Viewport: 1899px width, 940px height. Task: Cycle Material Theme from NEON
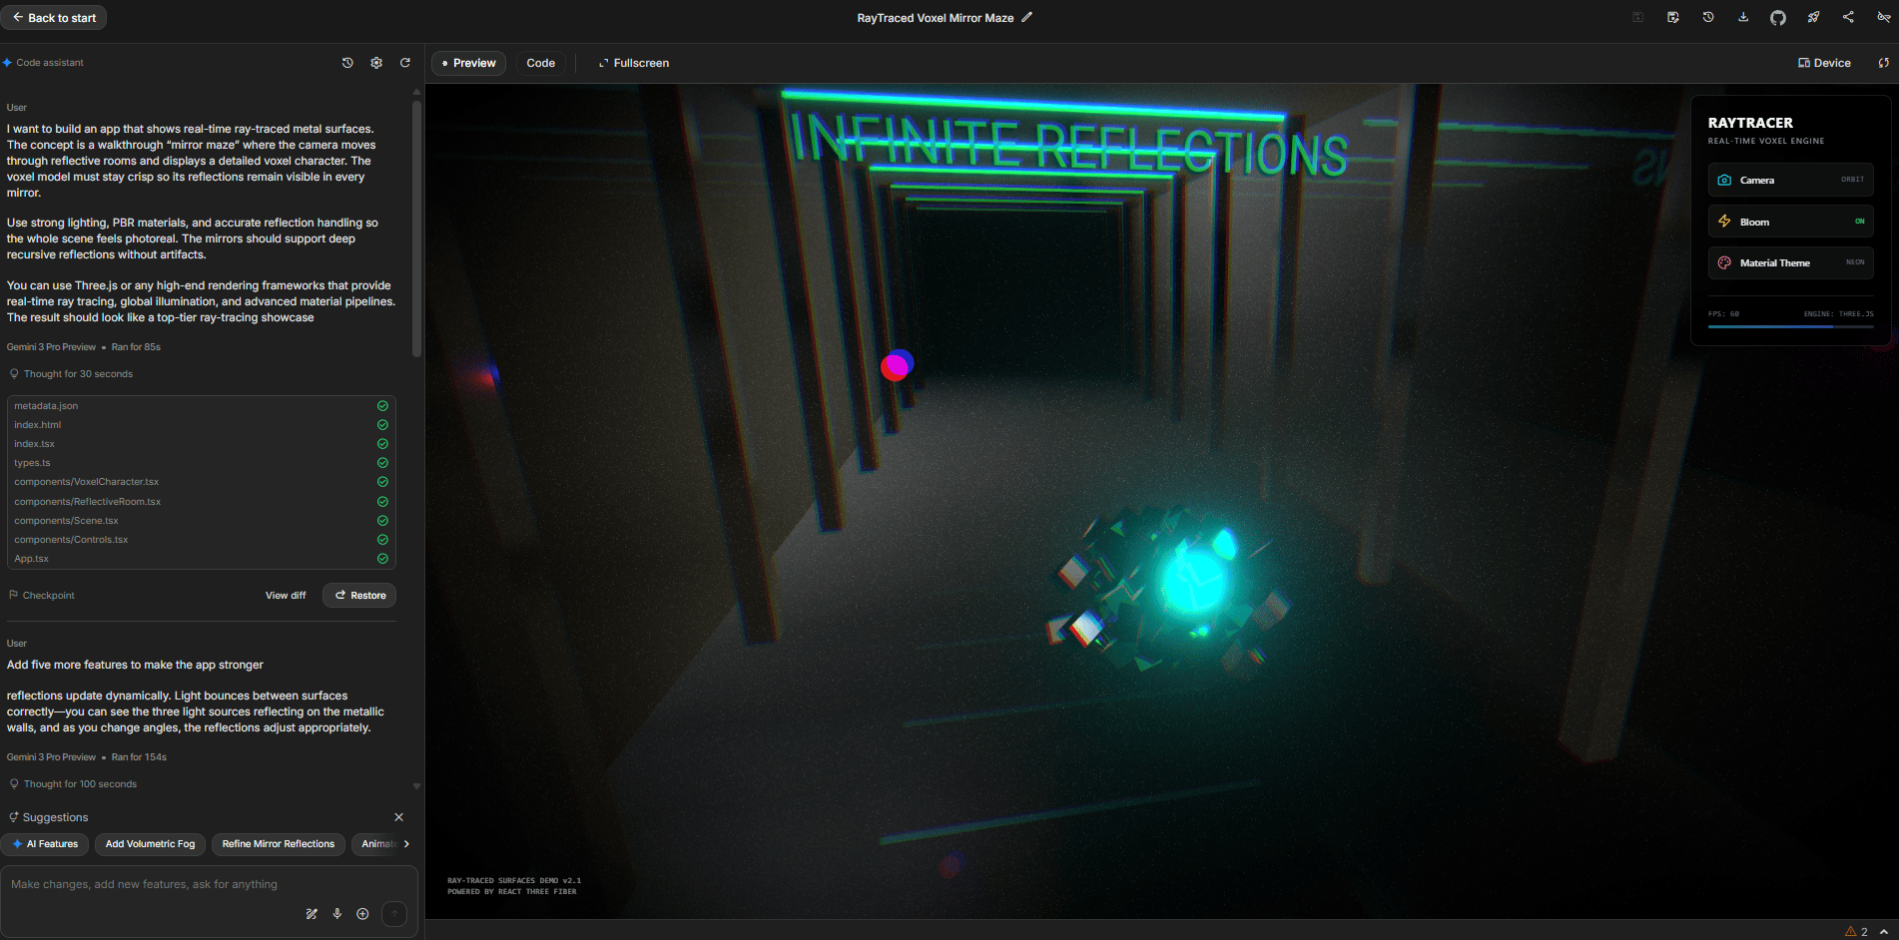tap(1791, 262)
